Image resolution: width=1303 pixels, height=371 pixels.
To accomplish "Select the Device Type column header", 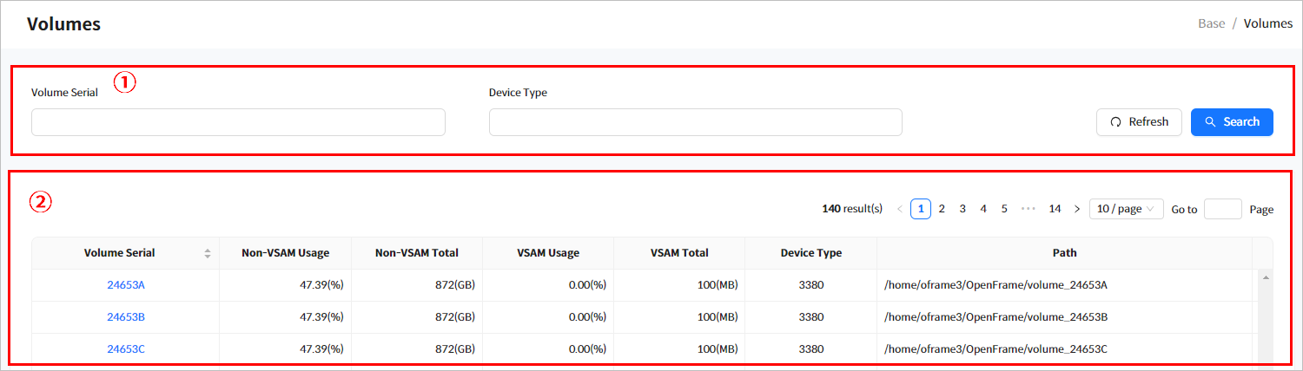I will [x=810, y=253].
